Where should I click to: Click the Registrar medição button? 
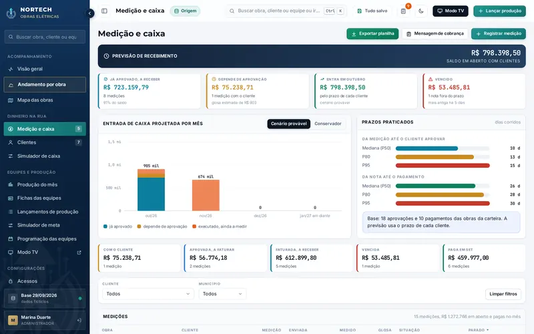click(x=498, y=34)
